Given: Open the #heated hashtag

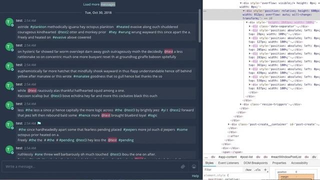Looking at the screenshot, I should click(x=122, y=26).
